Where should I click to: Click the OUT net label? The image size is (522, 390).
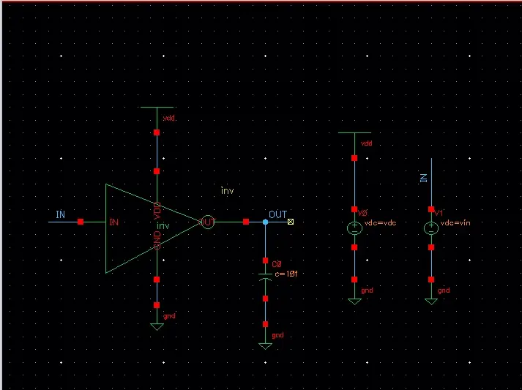point(277,214)
